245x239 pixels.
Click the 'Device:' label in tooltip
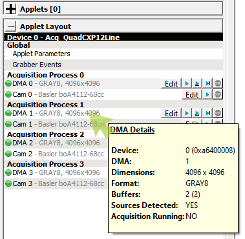pyautogui.click(x=125, y=151)
